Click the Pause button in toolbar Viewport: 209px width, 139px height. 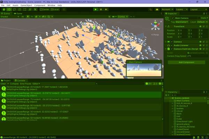pos(101,9)
